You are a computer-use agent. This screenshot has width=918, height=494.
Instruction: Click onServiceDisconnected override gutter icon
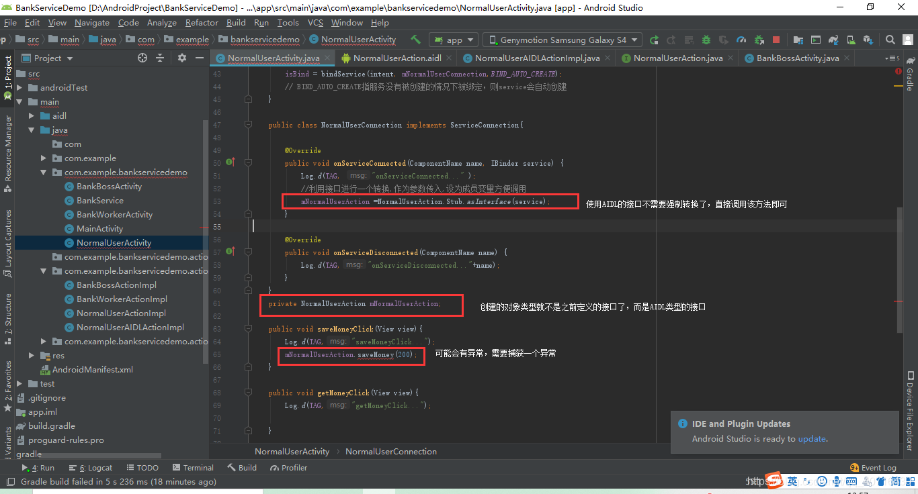tap(231, 252)
